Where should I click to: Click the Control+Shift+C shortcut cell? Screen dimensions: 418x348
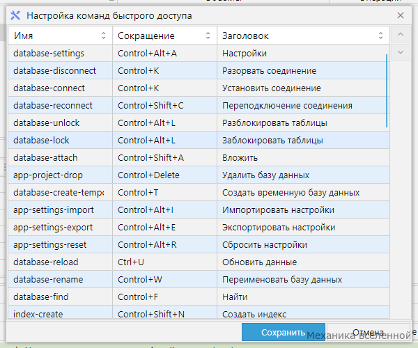tap(164, 105)
